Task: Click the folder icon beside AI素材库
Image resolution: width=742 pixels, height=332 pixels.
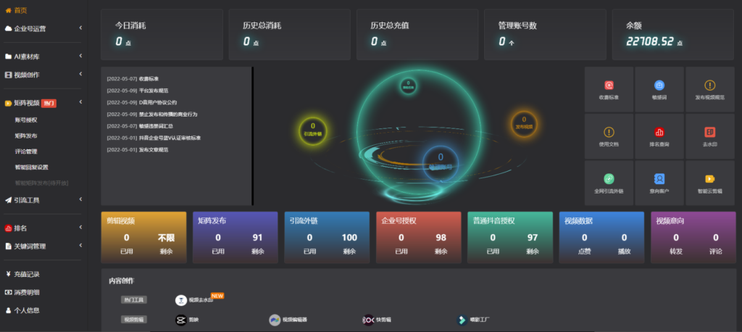Action: [8, 57]
